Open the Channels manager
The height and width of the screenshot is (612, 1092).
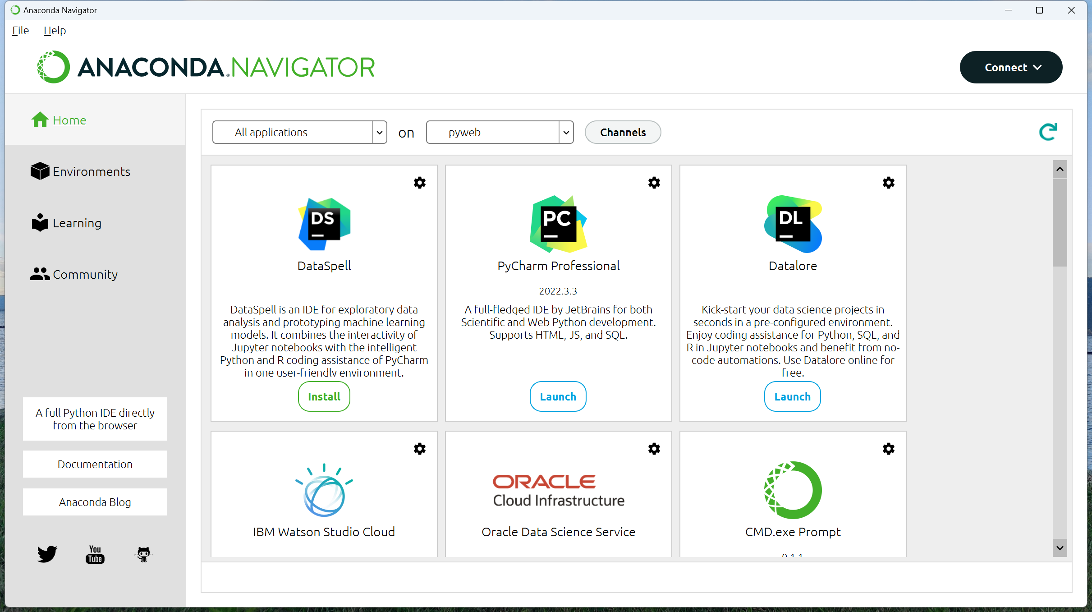(623, 132)
